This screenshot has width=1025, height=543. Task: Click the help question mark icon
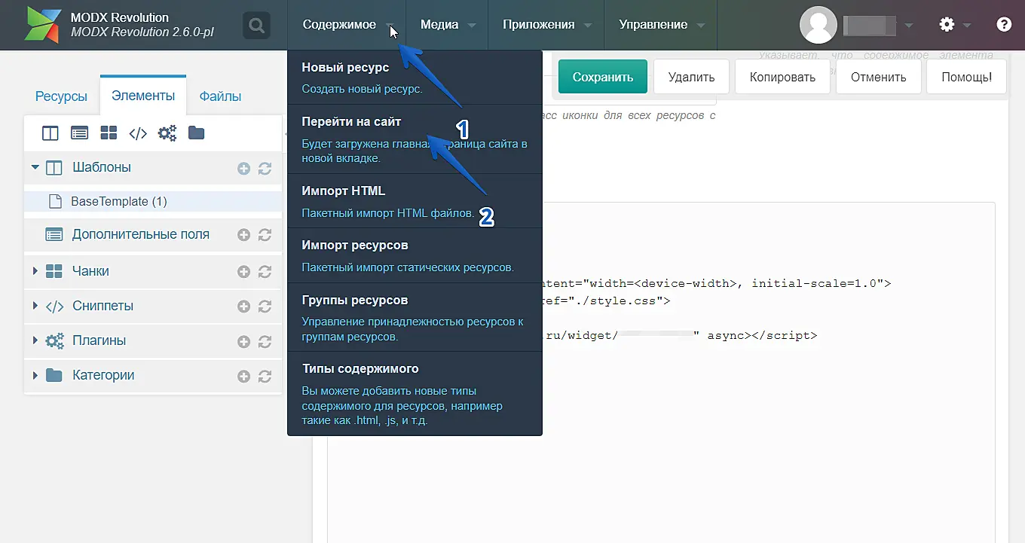1003,25
